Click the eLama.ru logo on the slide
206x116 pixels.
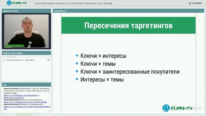point(177,108)
